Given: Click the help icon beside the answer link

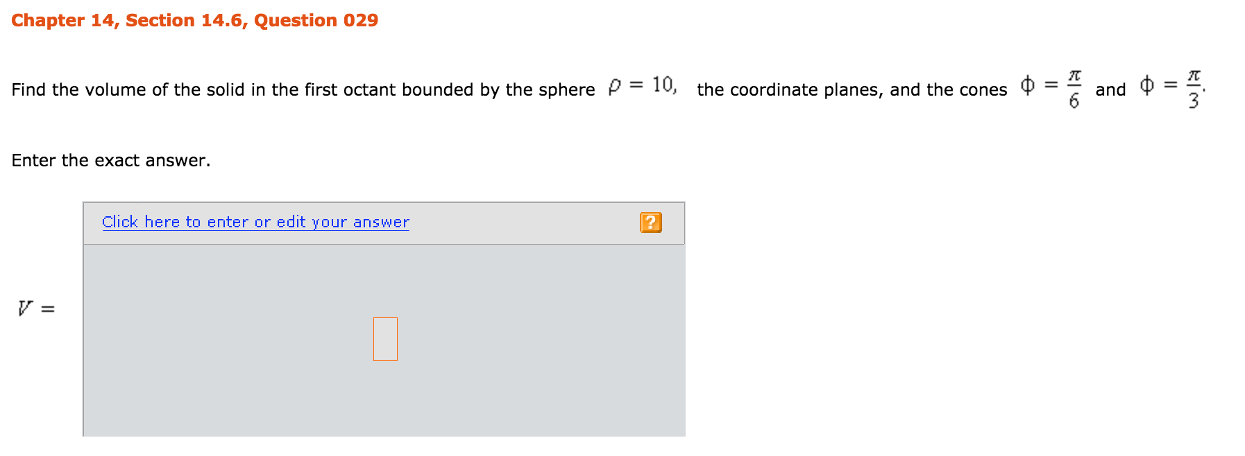Looking at the screenshot, I should pos(650,222).
